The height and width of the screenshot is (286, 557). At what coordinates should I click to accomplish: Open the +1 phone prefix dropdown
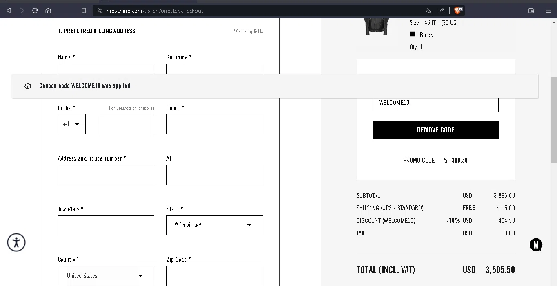tap(72, 124)
